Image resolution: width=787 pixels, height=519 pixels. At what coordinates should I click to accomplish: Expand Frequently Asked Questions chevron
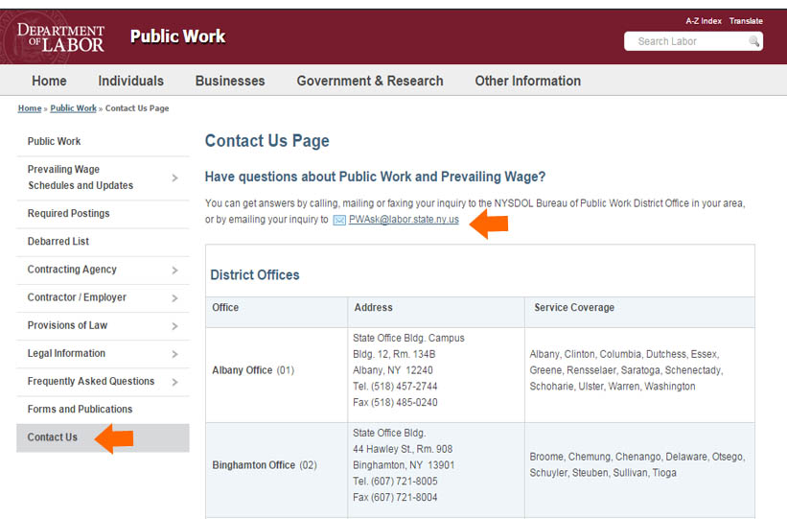174,382
